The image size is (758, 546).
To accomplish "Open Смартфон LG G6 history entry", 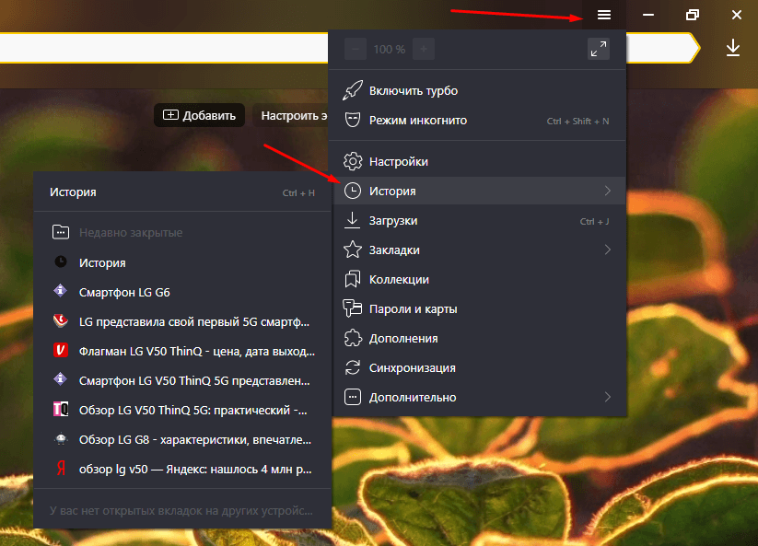I will point(182,292).
